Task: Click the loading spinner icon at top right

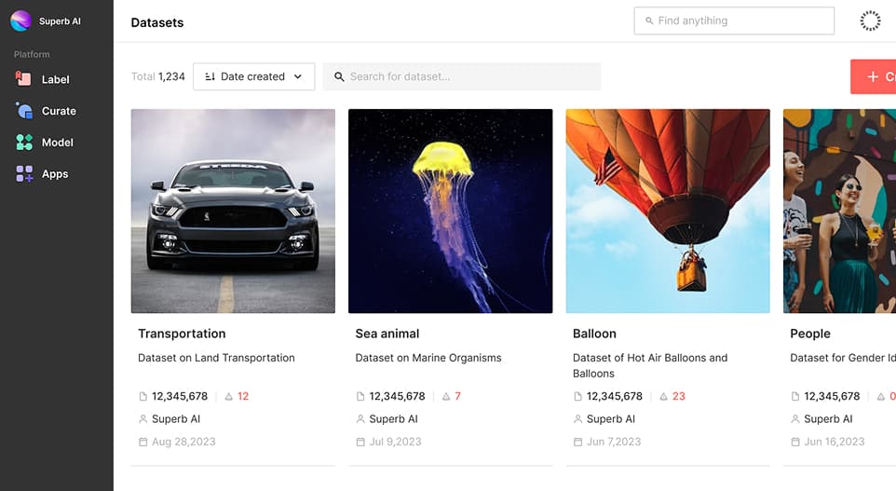Action: (870, 20)
